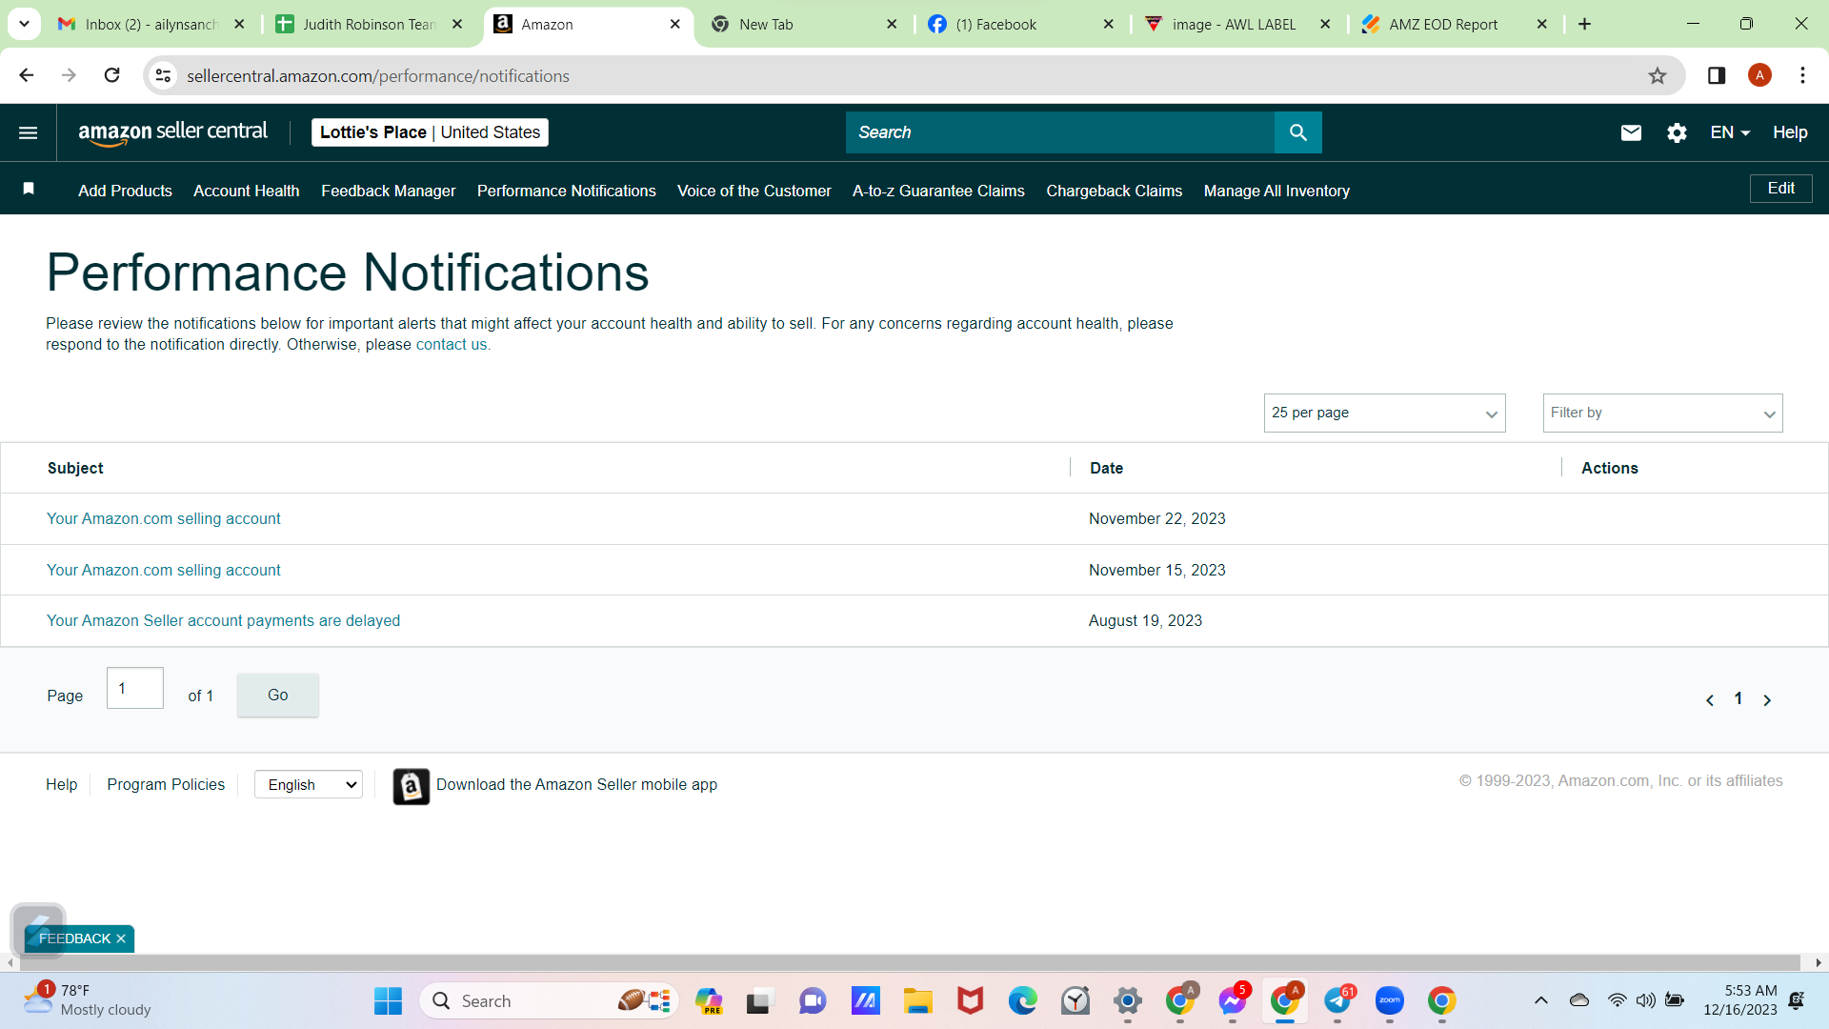
Task: Close the FEEDBACK widget
Action: pos(121,938)
